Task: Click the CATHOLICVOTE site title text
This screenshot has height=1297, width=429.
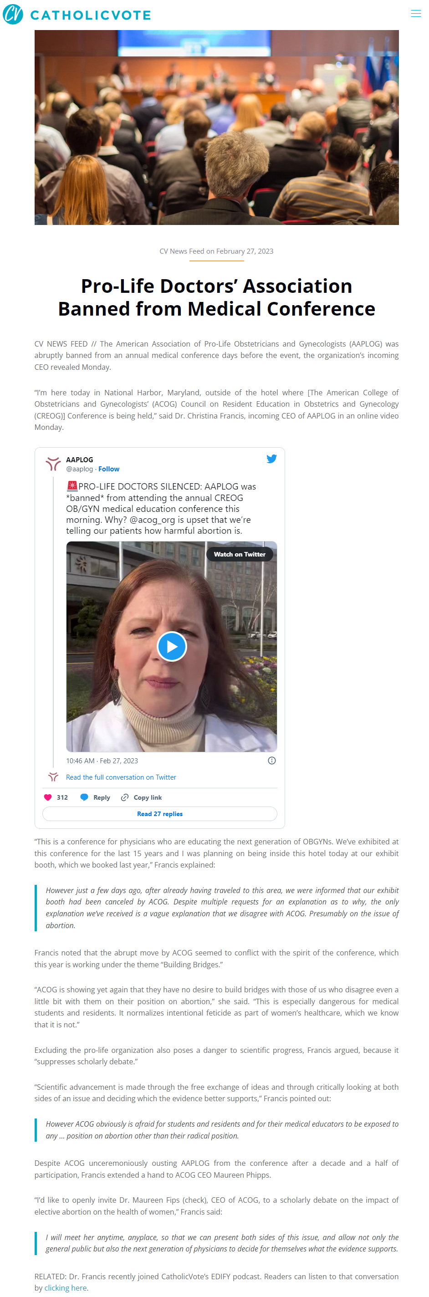Action: 91,15
